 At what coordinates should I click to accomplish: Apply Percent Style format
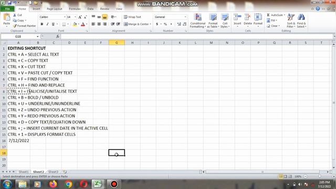[x=165, y=24]
